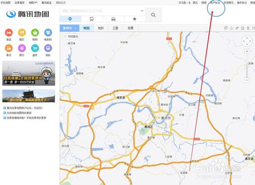
Task: Click the map toolbar magnifier icon
Action: [226, 28]
